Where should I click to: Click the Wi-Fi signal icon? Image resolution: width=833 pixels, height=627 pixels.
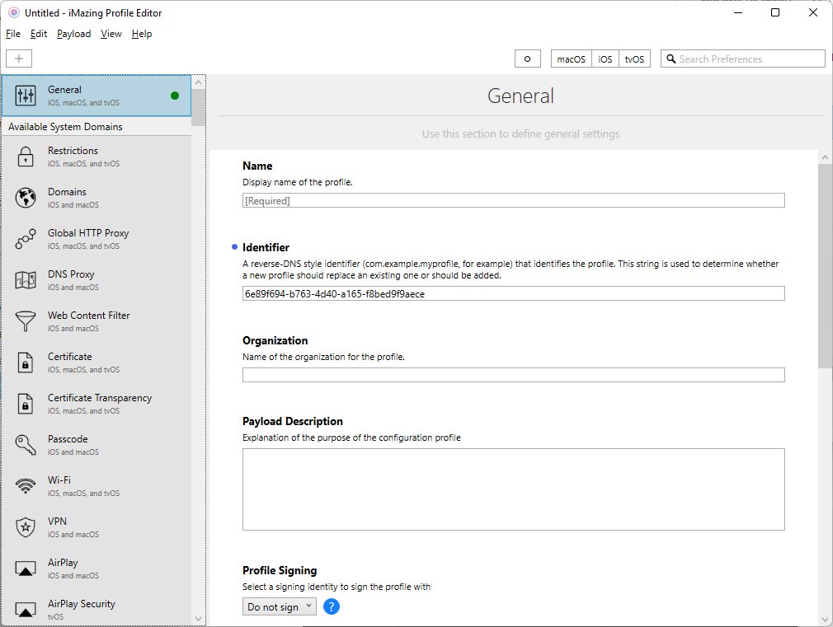click(x=26, y=486)
